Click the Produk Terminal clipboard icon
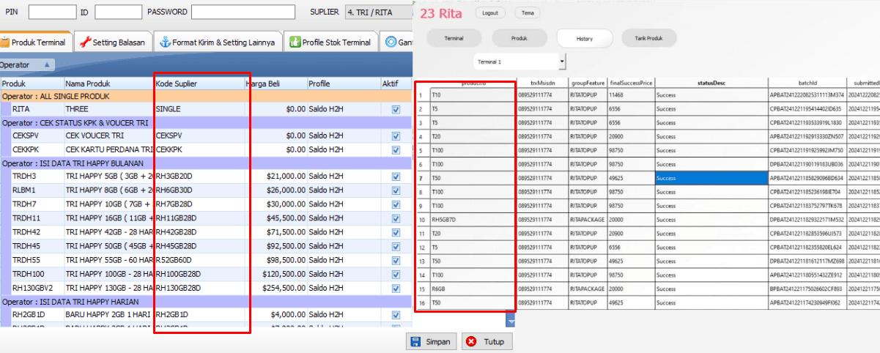 click(x=6, y=42)
